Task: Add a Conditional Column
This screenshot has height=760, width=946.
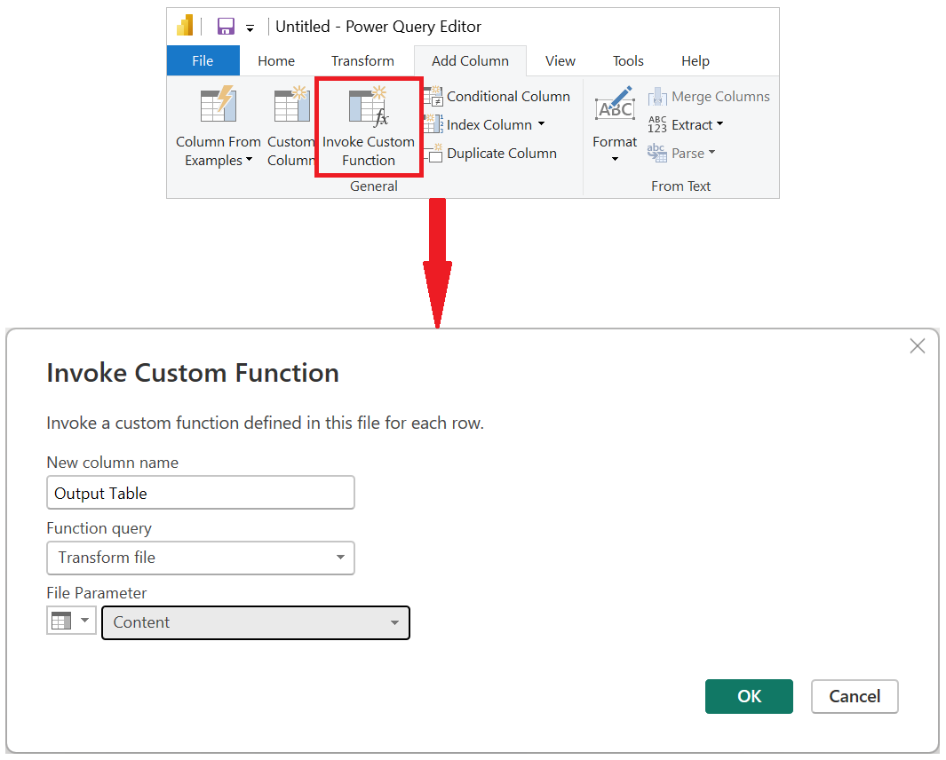Action: click(500, 96)
